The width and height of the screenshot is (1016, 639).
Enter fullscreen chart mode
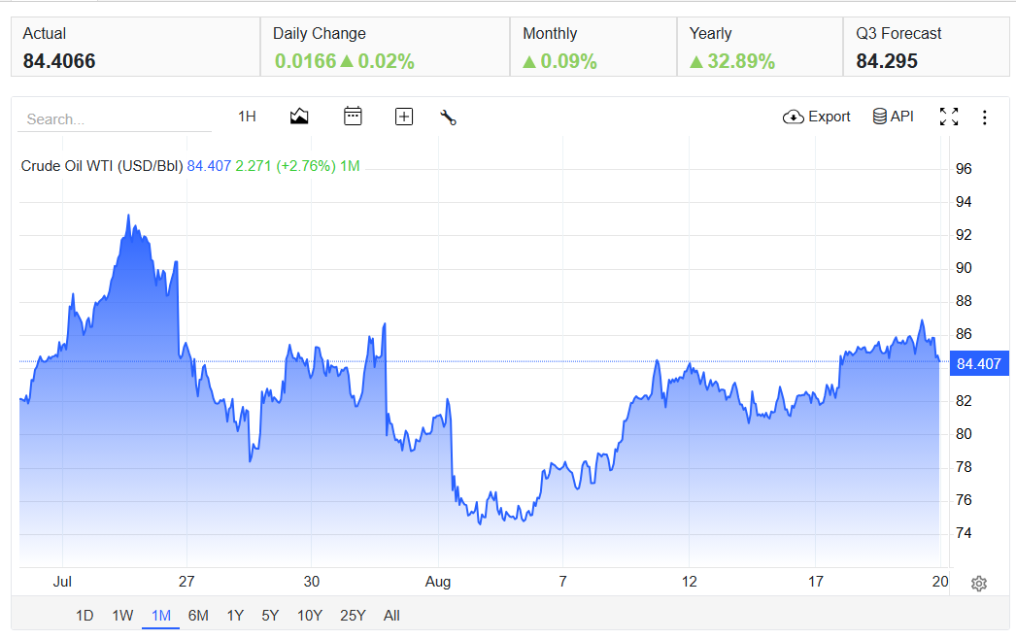[949, 117]
